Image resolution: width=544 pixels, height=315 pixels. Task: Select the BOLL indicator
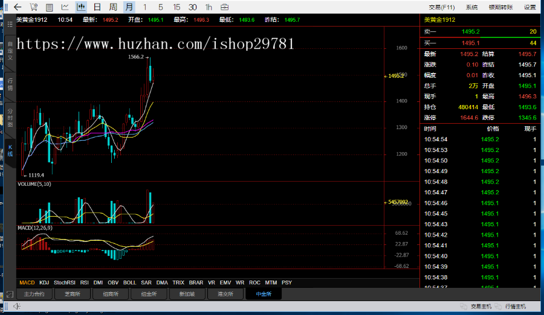pos(130,283)
